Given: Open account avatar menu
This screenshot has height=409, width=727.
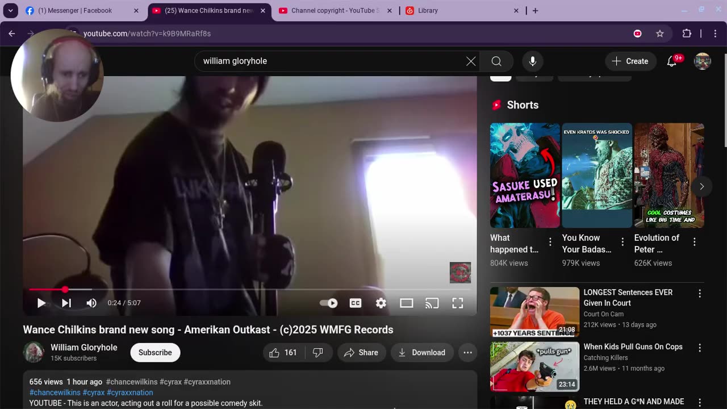Looking at the screenshot, I should pos(703,61).
